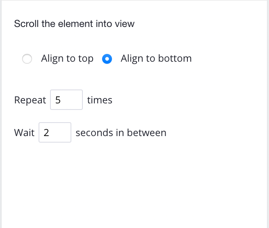Click the word 'bottom' in alignment options

[175, 58]
